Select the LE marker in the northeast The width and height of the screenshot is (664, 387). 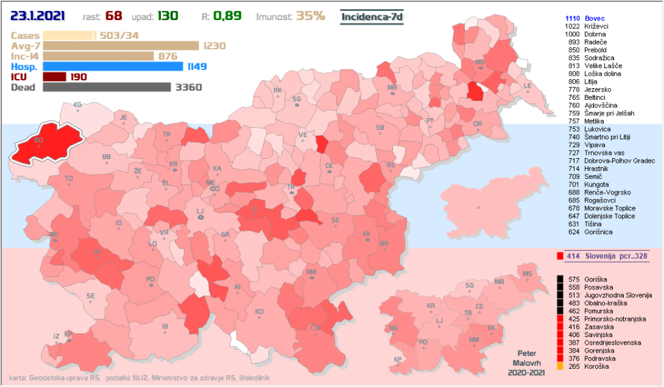click(527, 87)
